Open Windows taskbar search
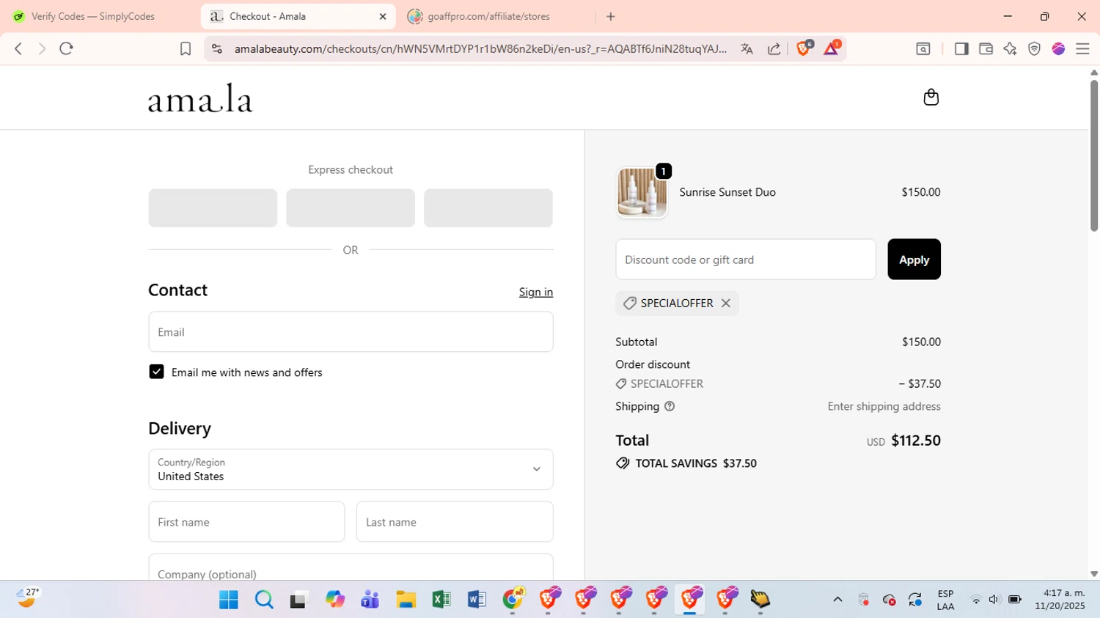1100x618 pixels. pos(264,600)
